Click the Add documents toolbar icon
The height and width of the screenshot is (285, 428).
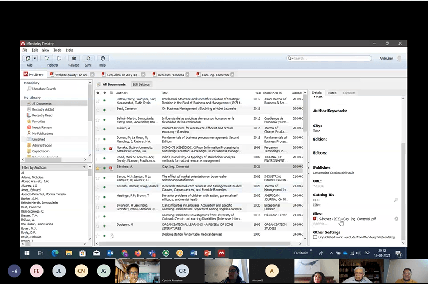click(x=27, y=58)
